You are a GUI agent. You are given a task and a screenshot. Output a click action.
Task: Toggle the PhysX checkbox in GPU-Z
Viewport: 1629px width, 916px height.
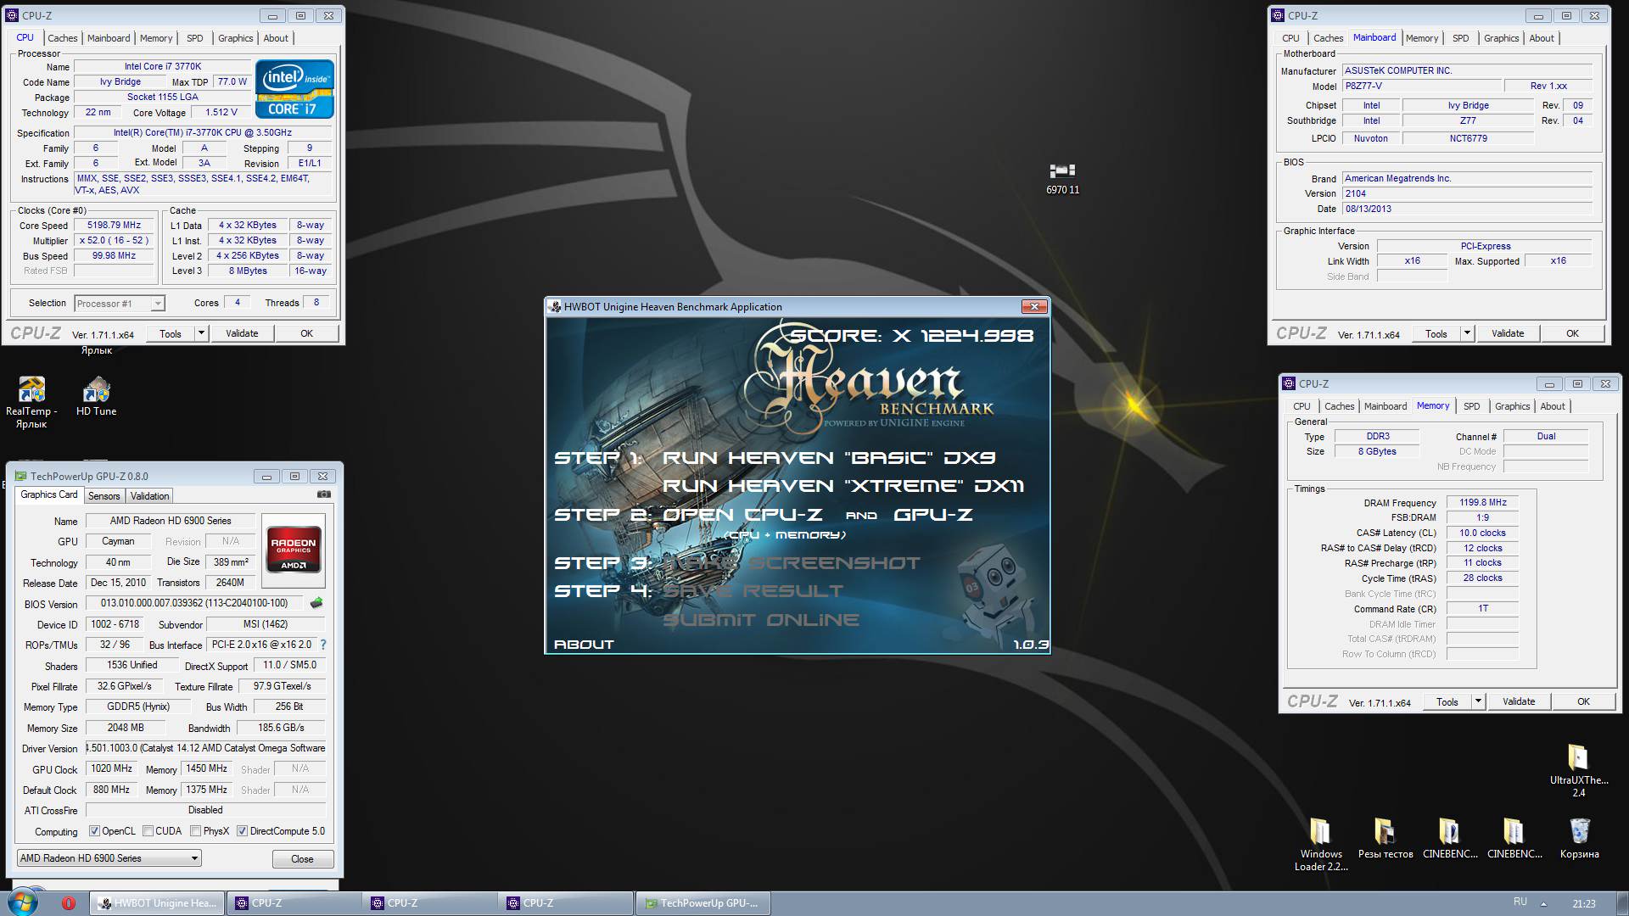pos(195,831)
